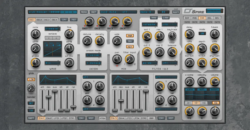Switch to the DEL effect tab
The height and width of the screenshot is (130, 250).
209,18
